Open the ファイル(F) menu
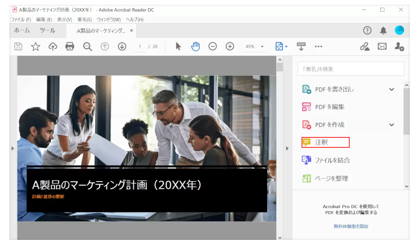Image resolution: width=415 pixels, height=244 pixels. pos(21,19)
